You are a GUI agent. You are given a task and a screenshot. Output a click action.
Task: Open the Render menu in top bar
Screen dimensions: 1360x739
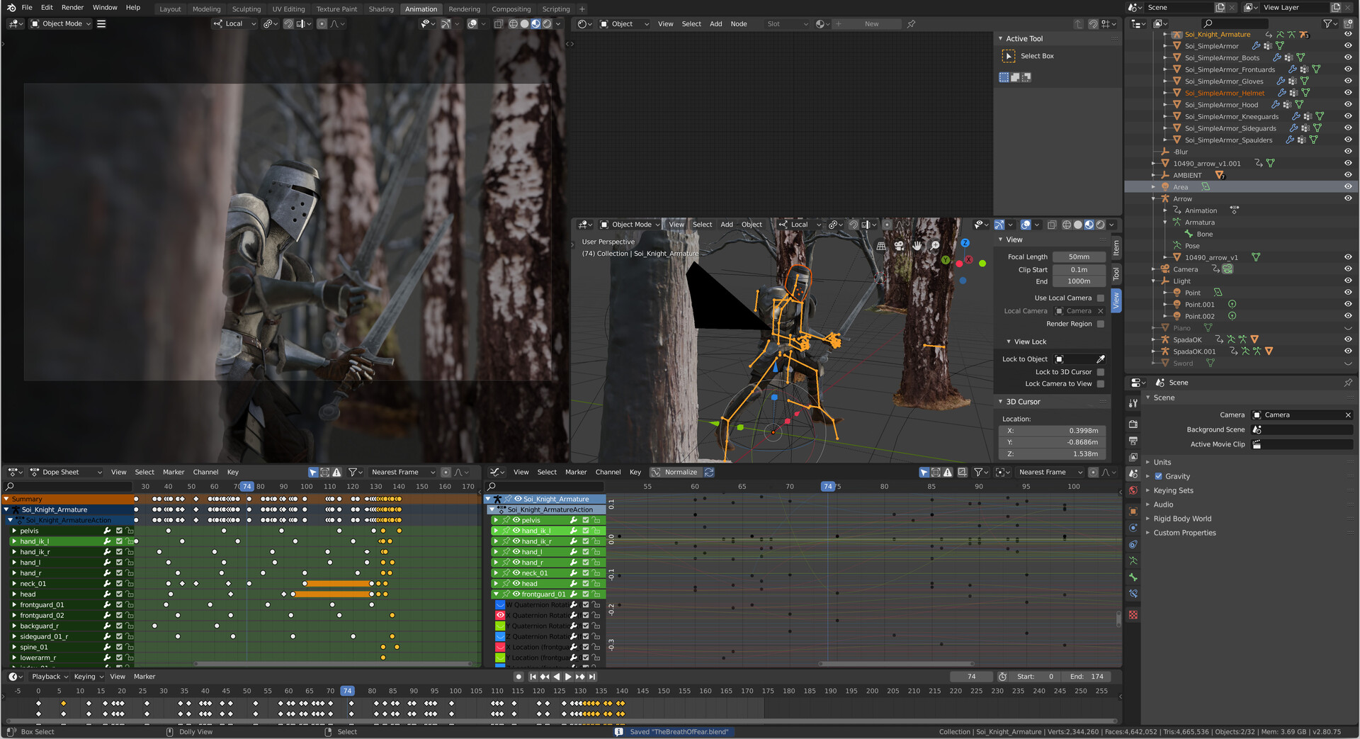72,8
